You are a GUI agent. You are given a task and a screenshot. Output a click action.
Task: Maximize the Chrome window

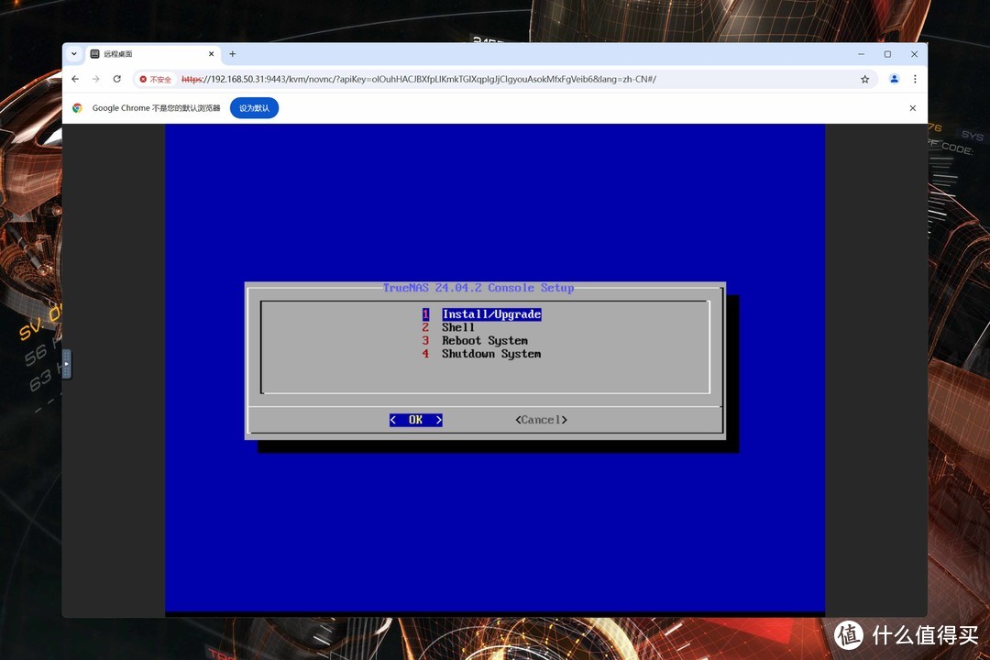pos(887,54)
